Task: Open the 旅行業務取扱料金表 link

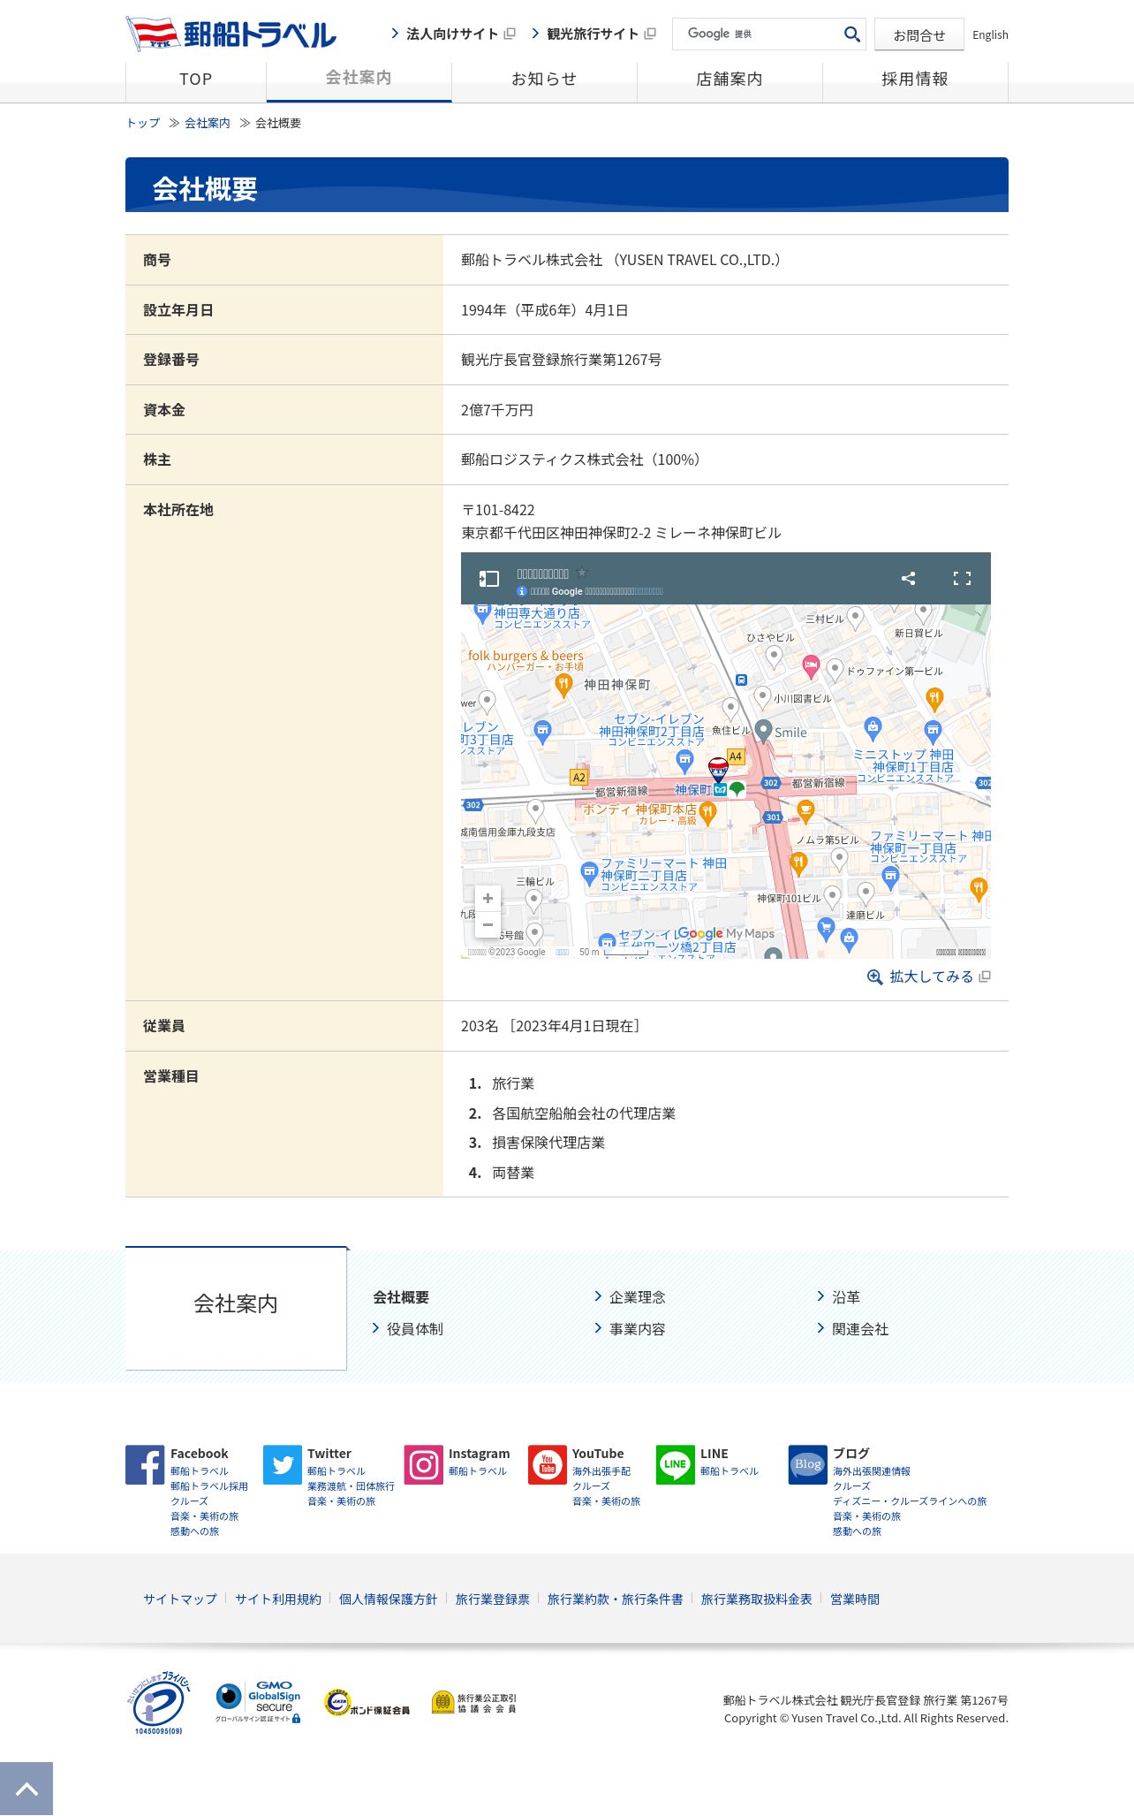Action: [757, 1599]
